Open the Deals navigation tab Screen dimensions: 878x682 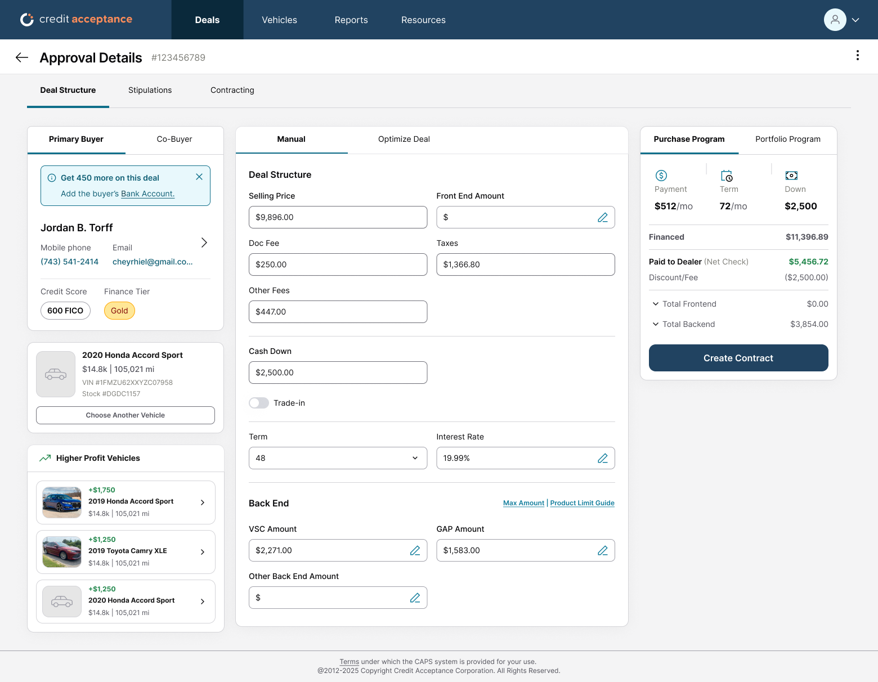207,20
